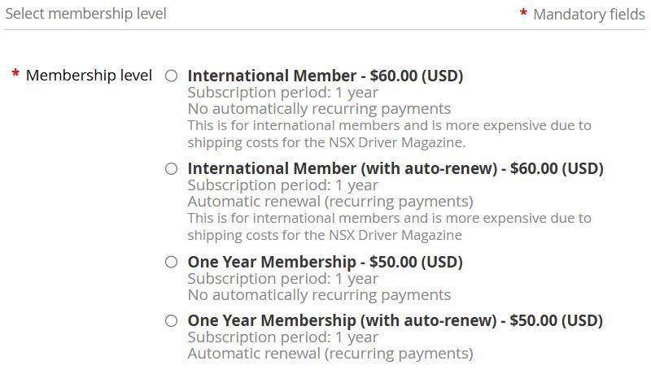The height and width of the screenshot is (374, 651).
Task: Select the International Member $60.00 radio button without auto-renew
Action: pyautogui.click(x=171, y=76)
